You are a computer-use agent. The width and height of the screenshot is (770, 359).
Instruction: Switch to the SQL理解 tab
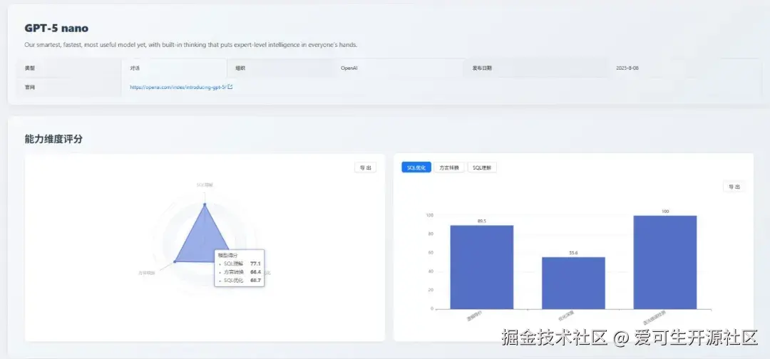(482, 167)
